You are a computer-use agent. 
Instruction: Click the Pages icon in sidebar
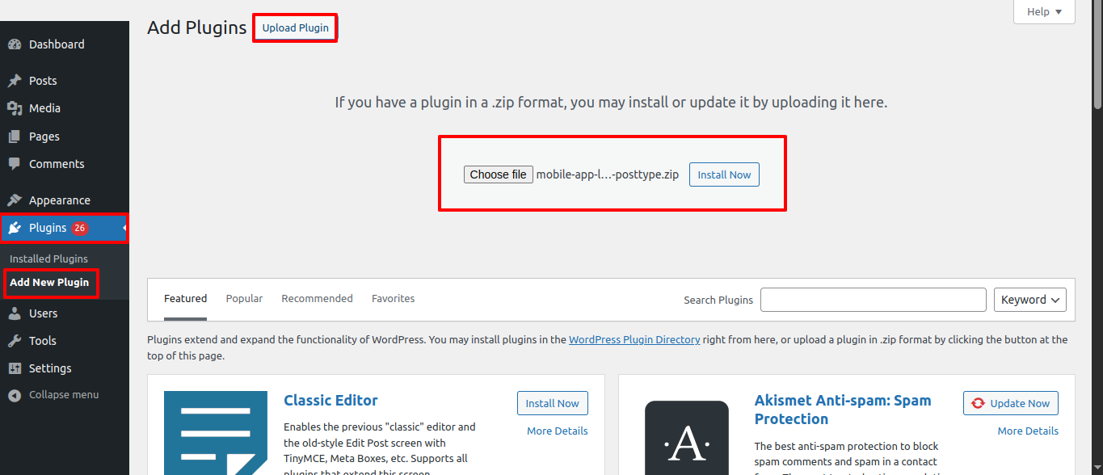pos(15,137)
